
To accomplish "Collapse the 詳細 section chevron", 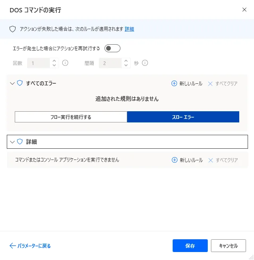I will [x=12, y=142].
